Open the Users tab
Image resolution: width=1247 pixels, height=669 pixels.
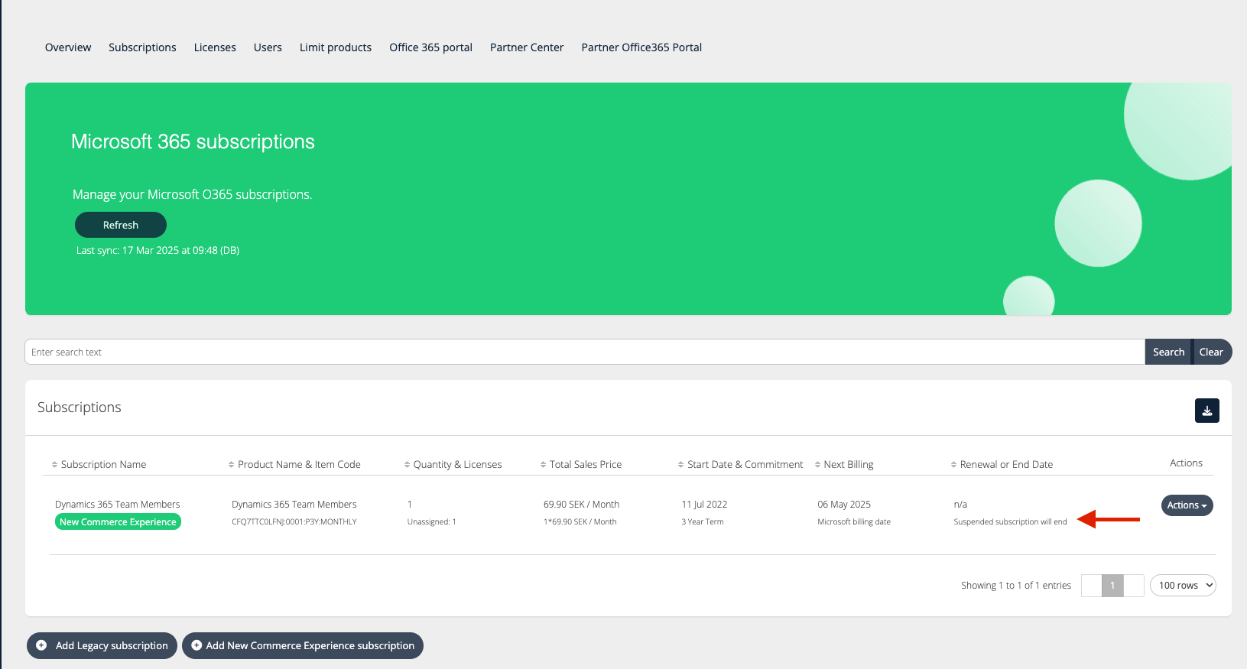(268, 47)
